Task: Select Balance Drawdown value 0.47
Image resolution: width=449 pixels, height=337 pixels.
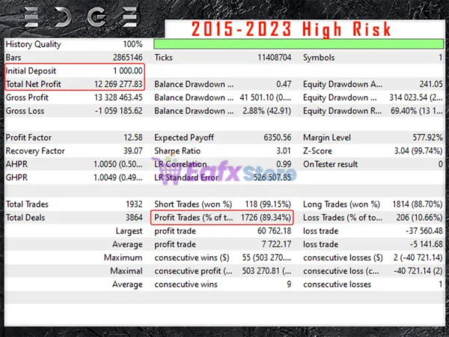Action: [284, 84]
